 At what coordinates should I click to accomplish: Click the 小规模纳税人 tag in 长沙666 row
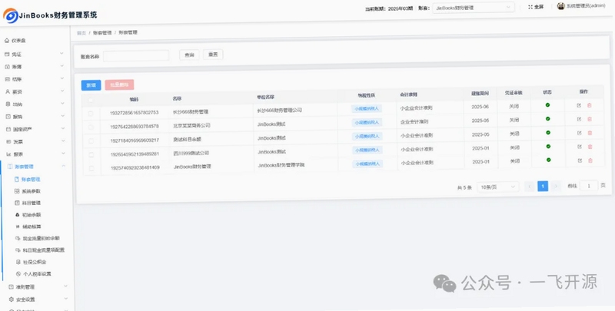point(367,109)
